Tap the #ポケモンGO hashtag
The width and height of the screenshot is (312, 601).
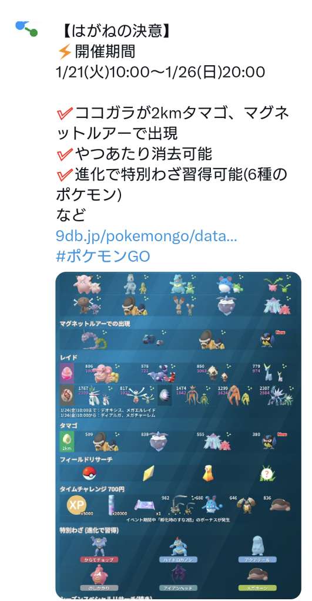(x=103, y=256)
